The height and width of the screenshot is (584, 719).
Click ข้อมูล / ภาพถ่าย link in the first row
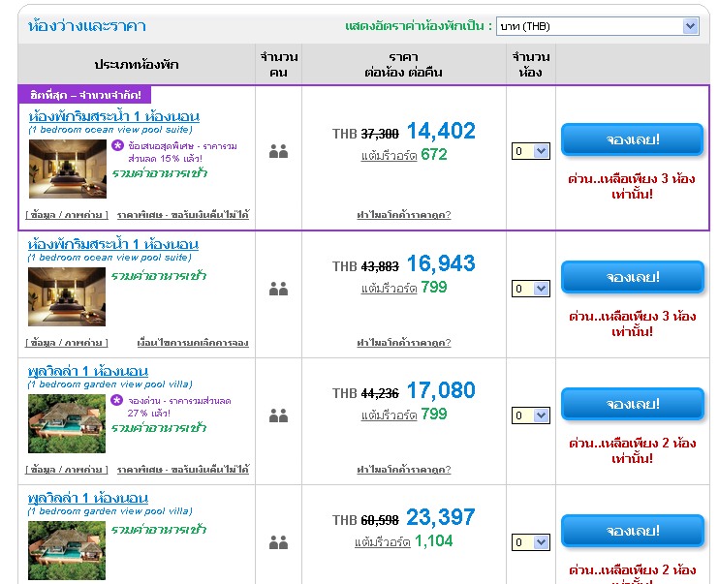click(x=67, y=215)
